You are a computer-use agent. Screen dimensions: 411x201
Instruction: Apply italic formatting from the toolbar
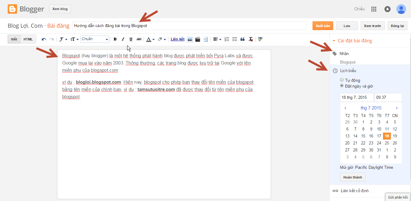[123, 39]
